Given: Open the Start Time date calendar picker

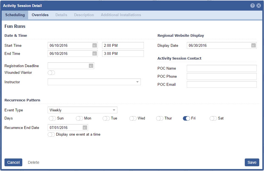Looking at the screenshot, I should click(x=95, y=45).
